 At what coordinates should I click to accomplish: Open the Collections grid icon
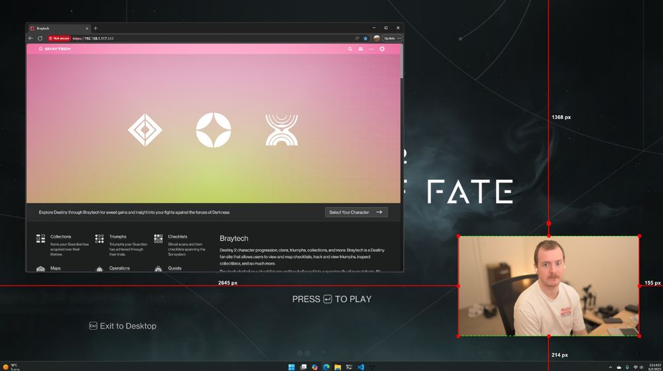click(x=40, y=239)
